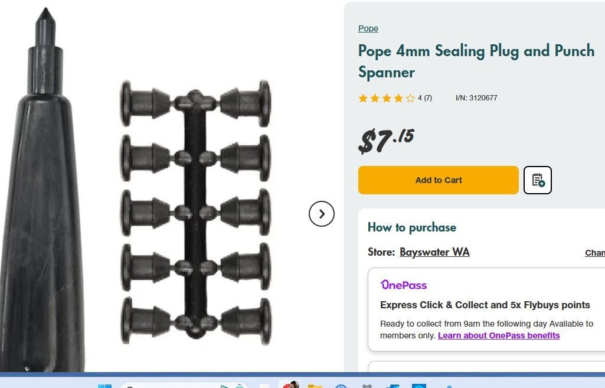Open the reviews count next to the stars
The width and height of the screenshot is (605, 388).
425,98
